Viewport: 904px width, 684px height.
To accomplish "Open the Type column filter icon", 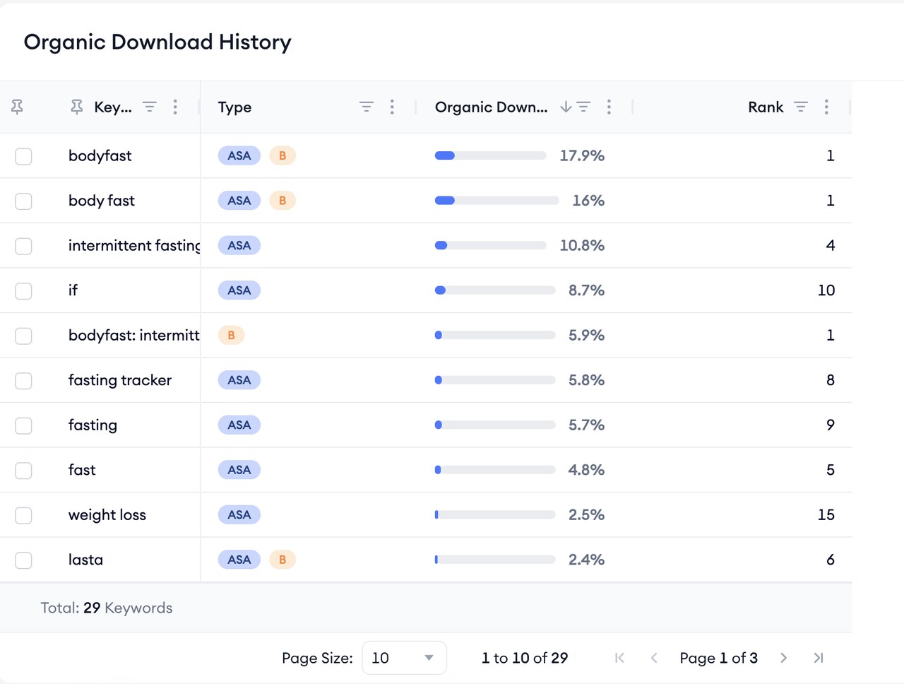I will coord(367,107).
